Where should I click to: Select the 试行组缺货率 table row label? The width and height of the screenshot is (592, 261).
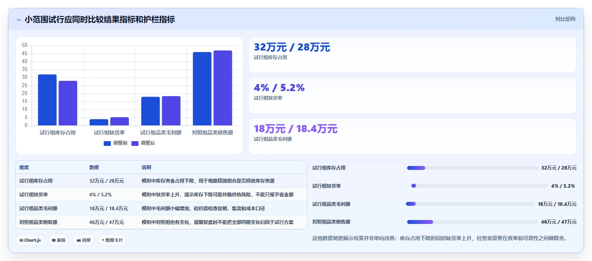pyautogui.click(x=34, y=195)
